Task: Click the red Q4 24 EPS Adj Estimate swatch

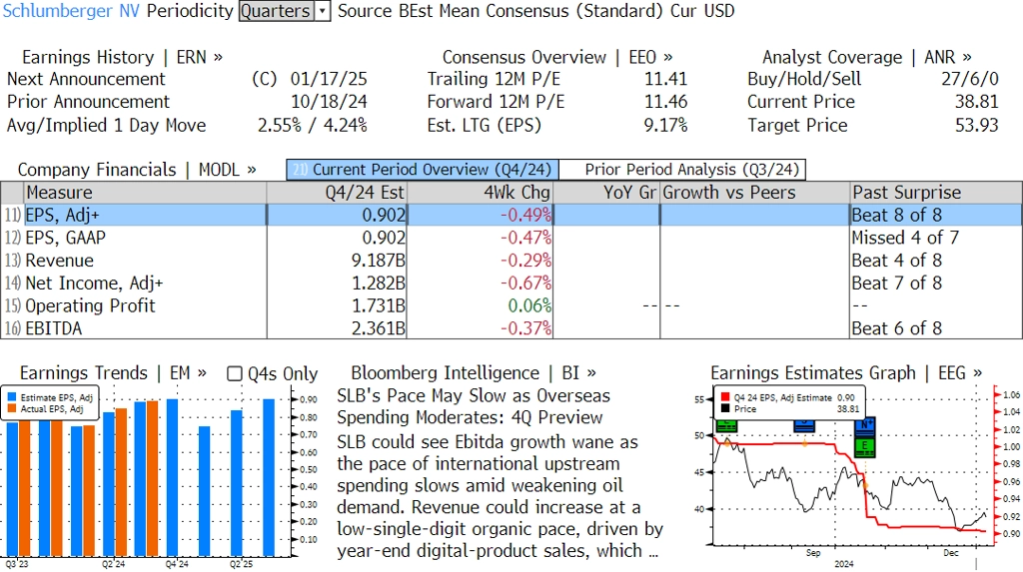Action: point(725,397)
